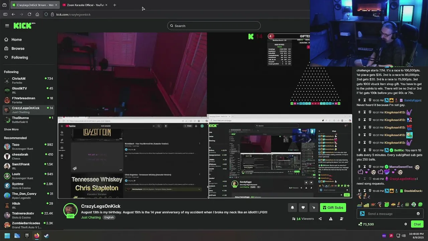Screen dimensions: 428x241
Task: Open the SamXFrank recommended channel
Action: click(28, 166)
